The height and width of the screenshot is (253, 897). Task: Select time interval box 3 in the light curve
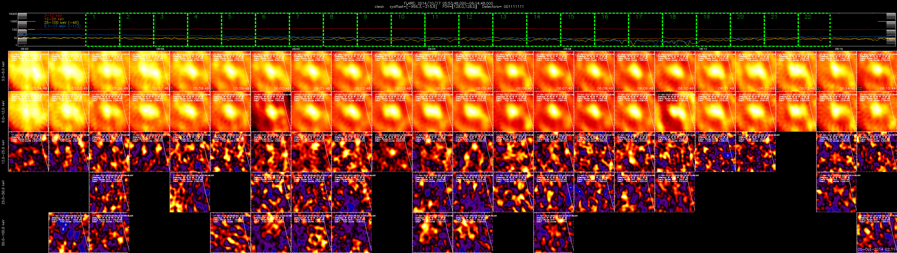[171, 30]
